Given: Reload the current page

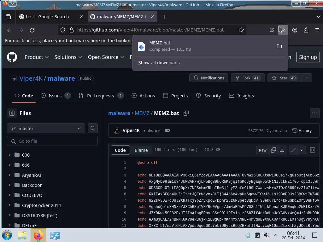Looking at the screenshot, I should [32, 30].
